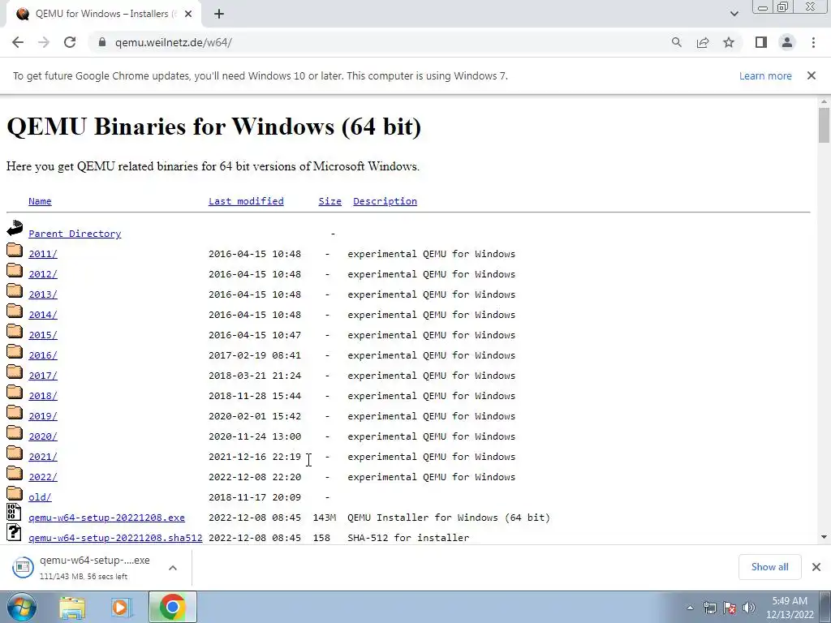831x623 pixels.
Task: Dismiss the Chrome update info bar
Action: tap(812, 75)
